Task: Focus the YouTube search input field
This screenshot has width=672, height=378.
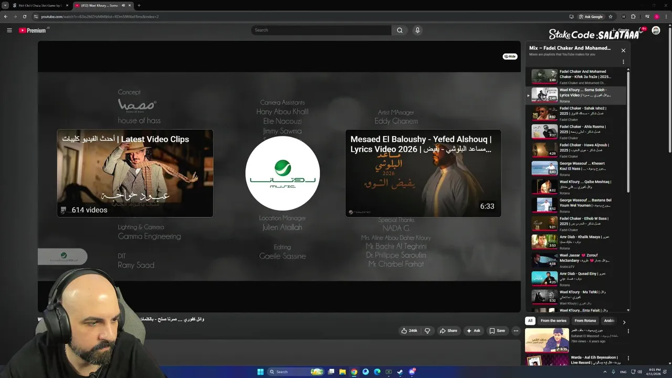Action: [321, 30]
